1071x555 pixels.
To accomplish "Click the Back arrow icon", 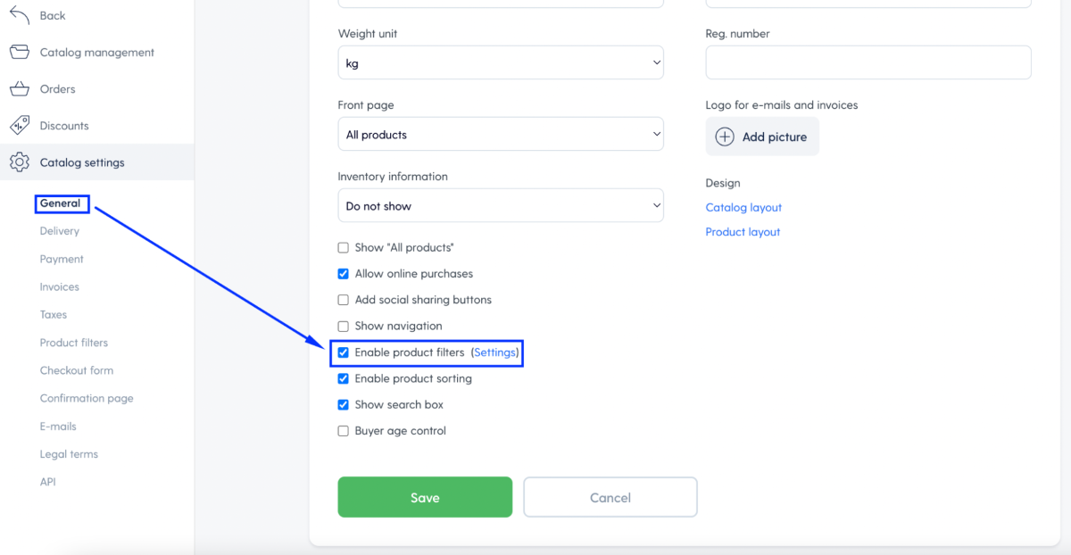I will [x=20, y=15].
